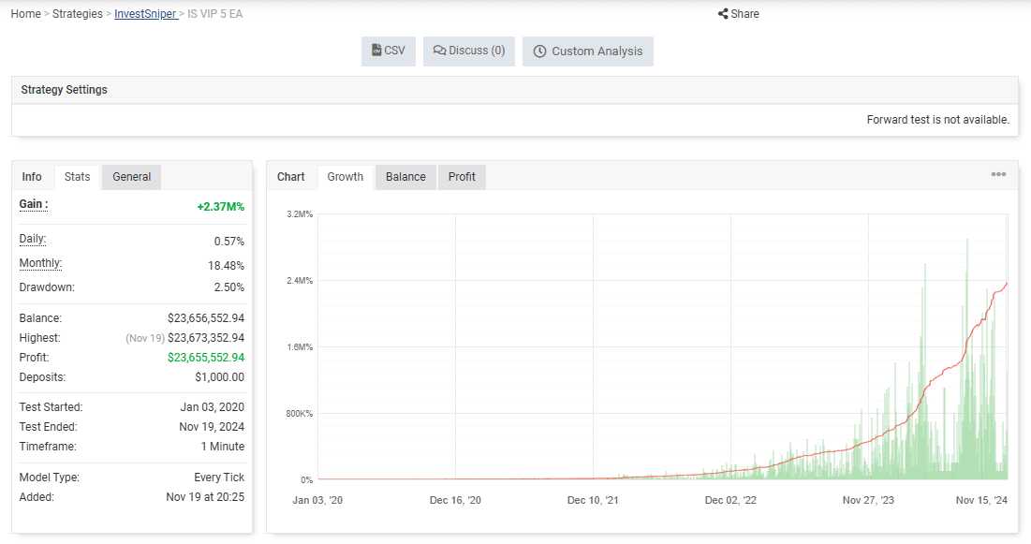Click the 2.50% drawdown value
This screenshot has width=1031, height=544.
point(228,287)
